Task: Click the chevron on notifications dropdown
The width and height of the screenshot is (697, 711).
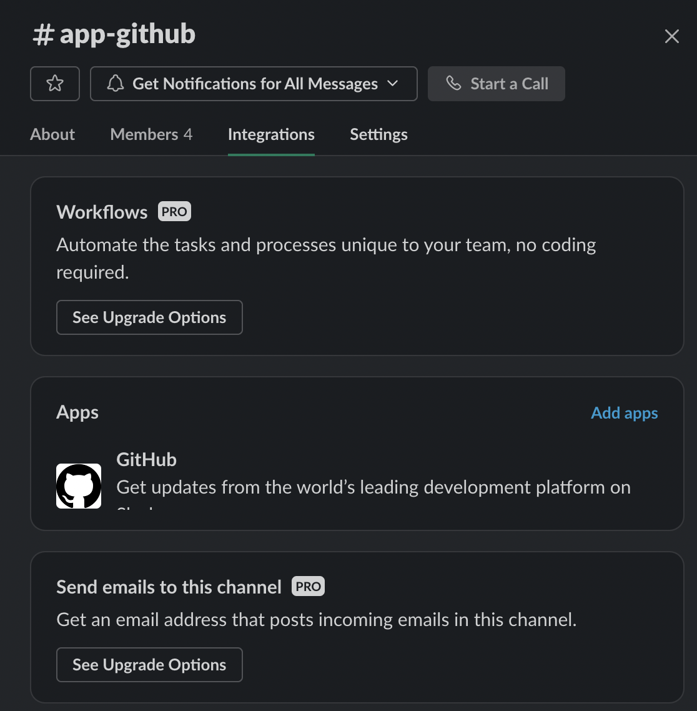Action: 392,84
